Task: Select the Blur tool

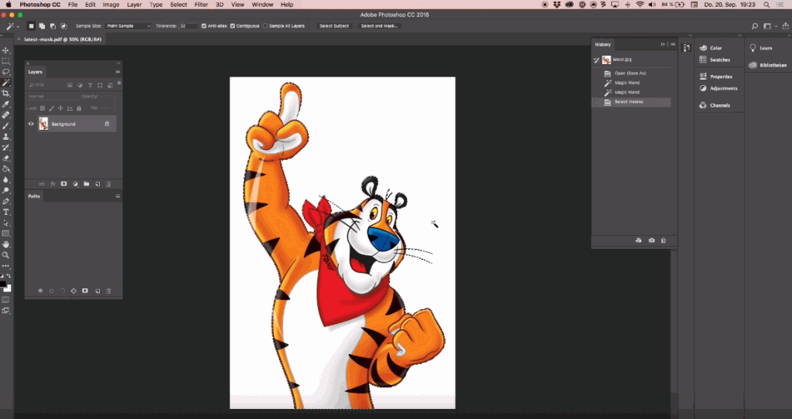Action: point(6,179)
